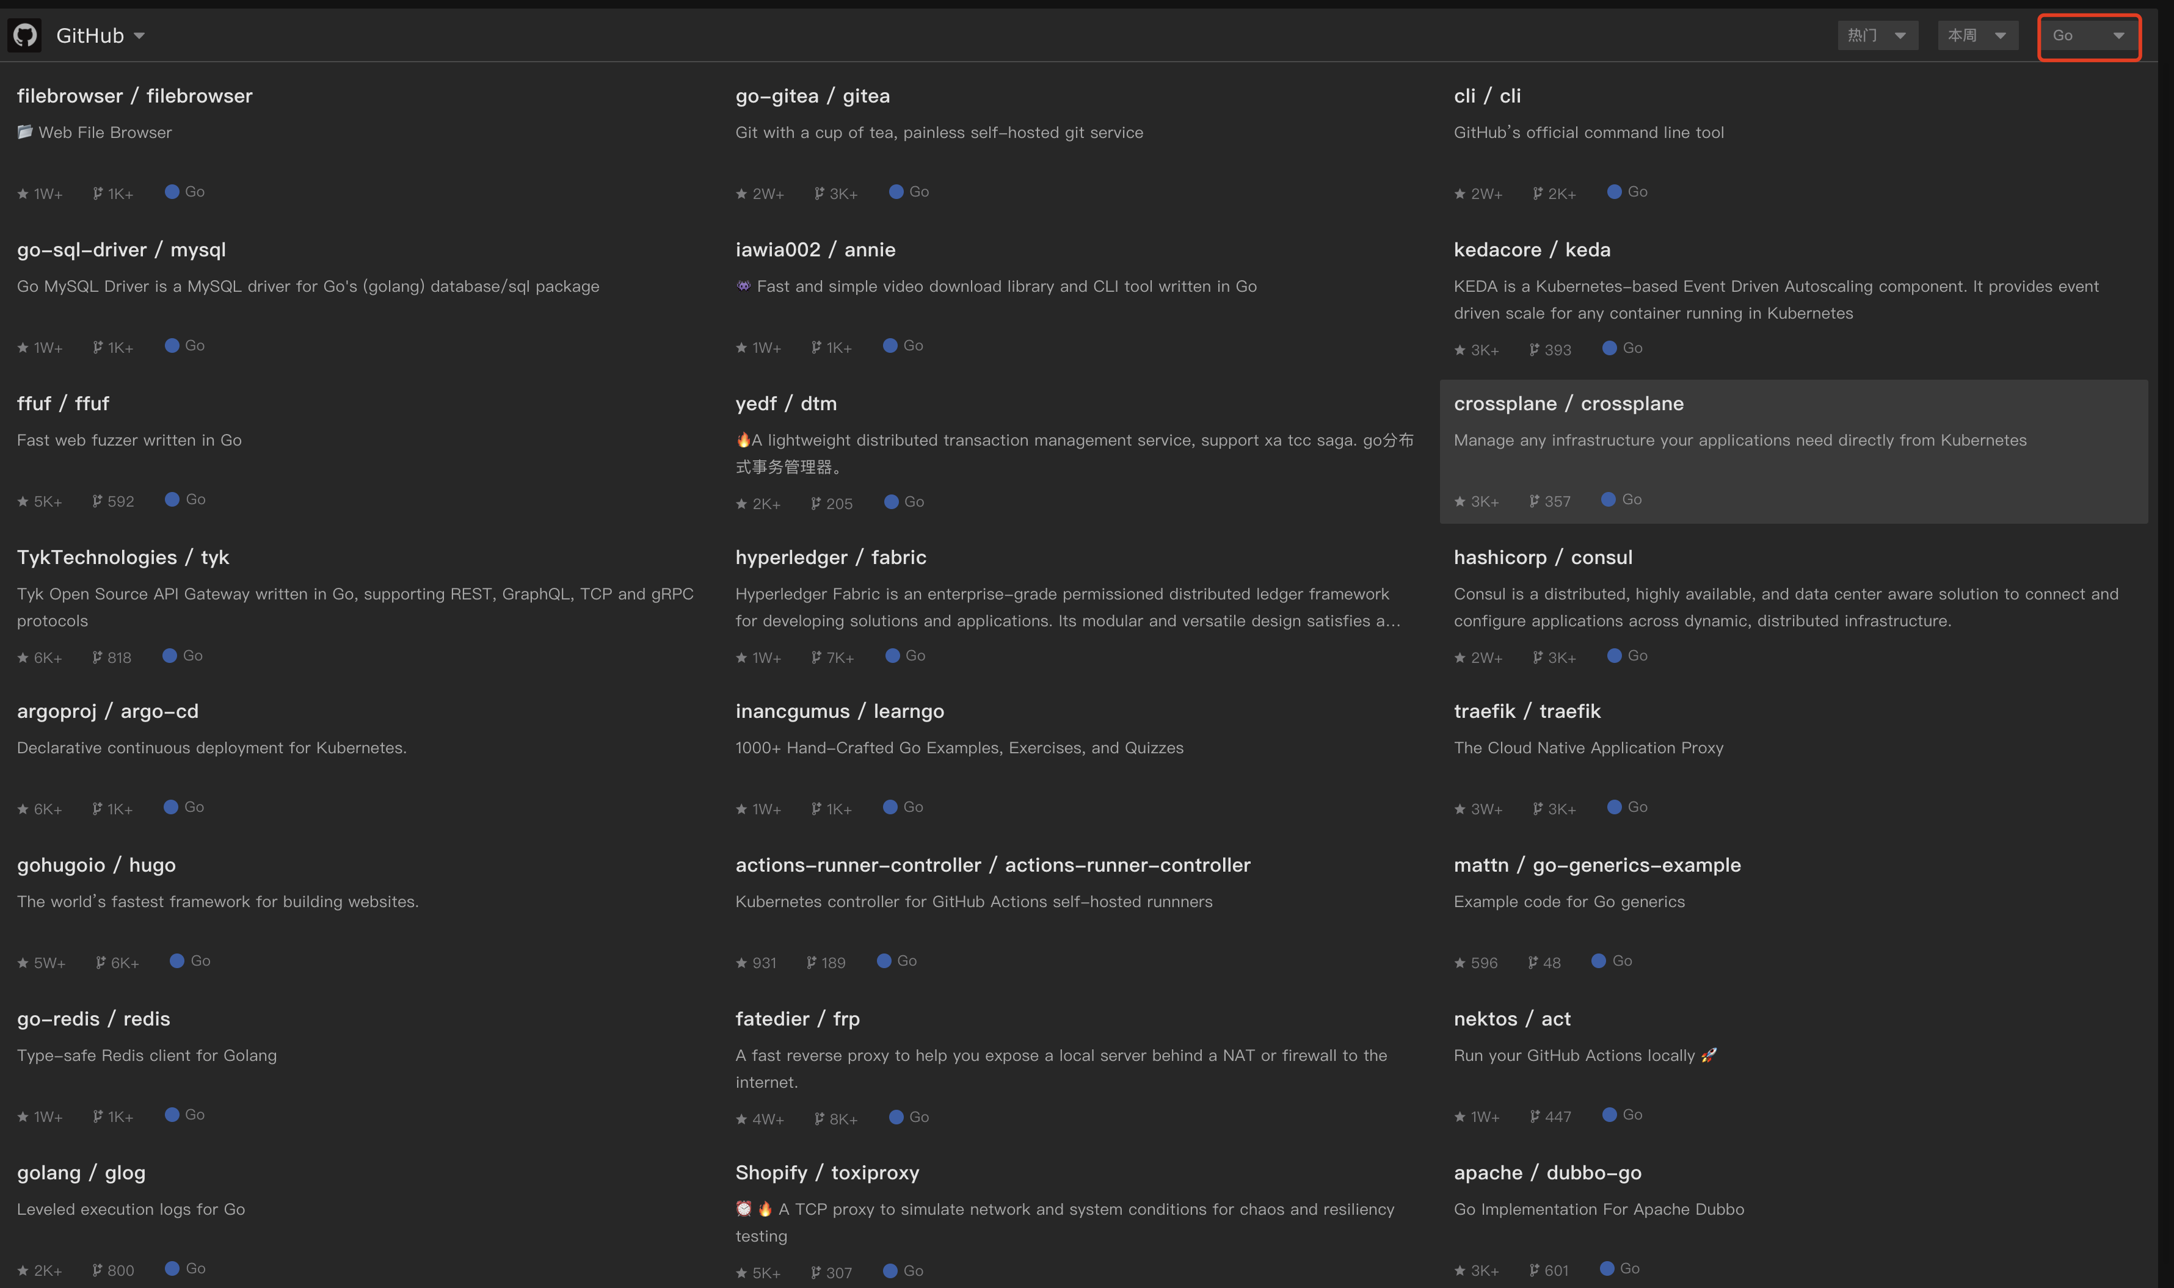Click the star icon under filebrowser repo
Screen dimensions: 2174x1288
coord(23,194)
